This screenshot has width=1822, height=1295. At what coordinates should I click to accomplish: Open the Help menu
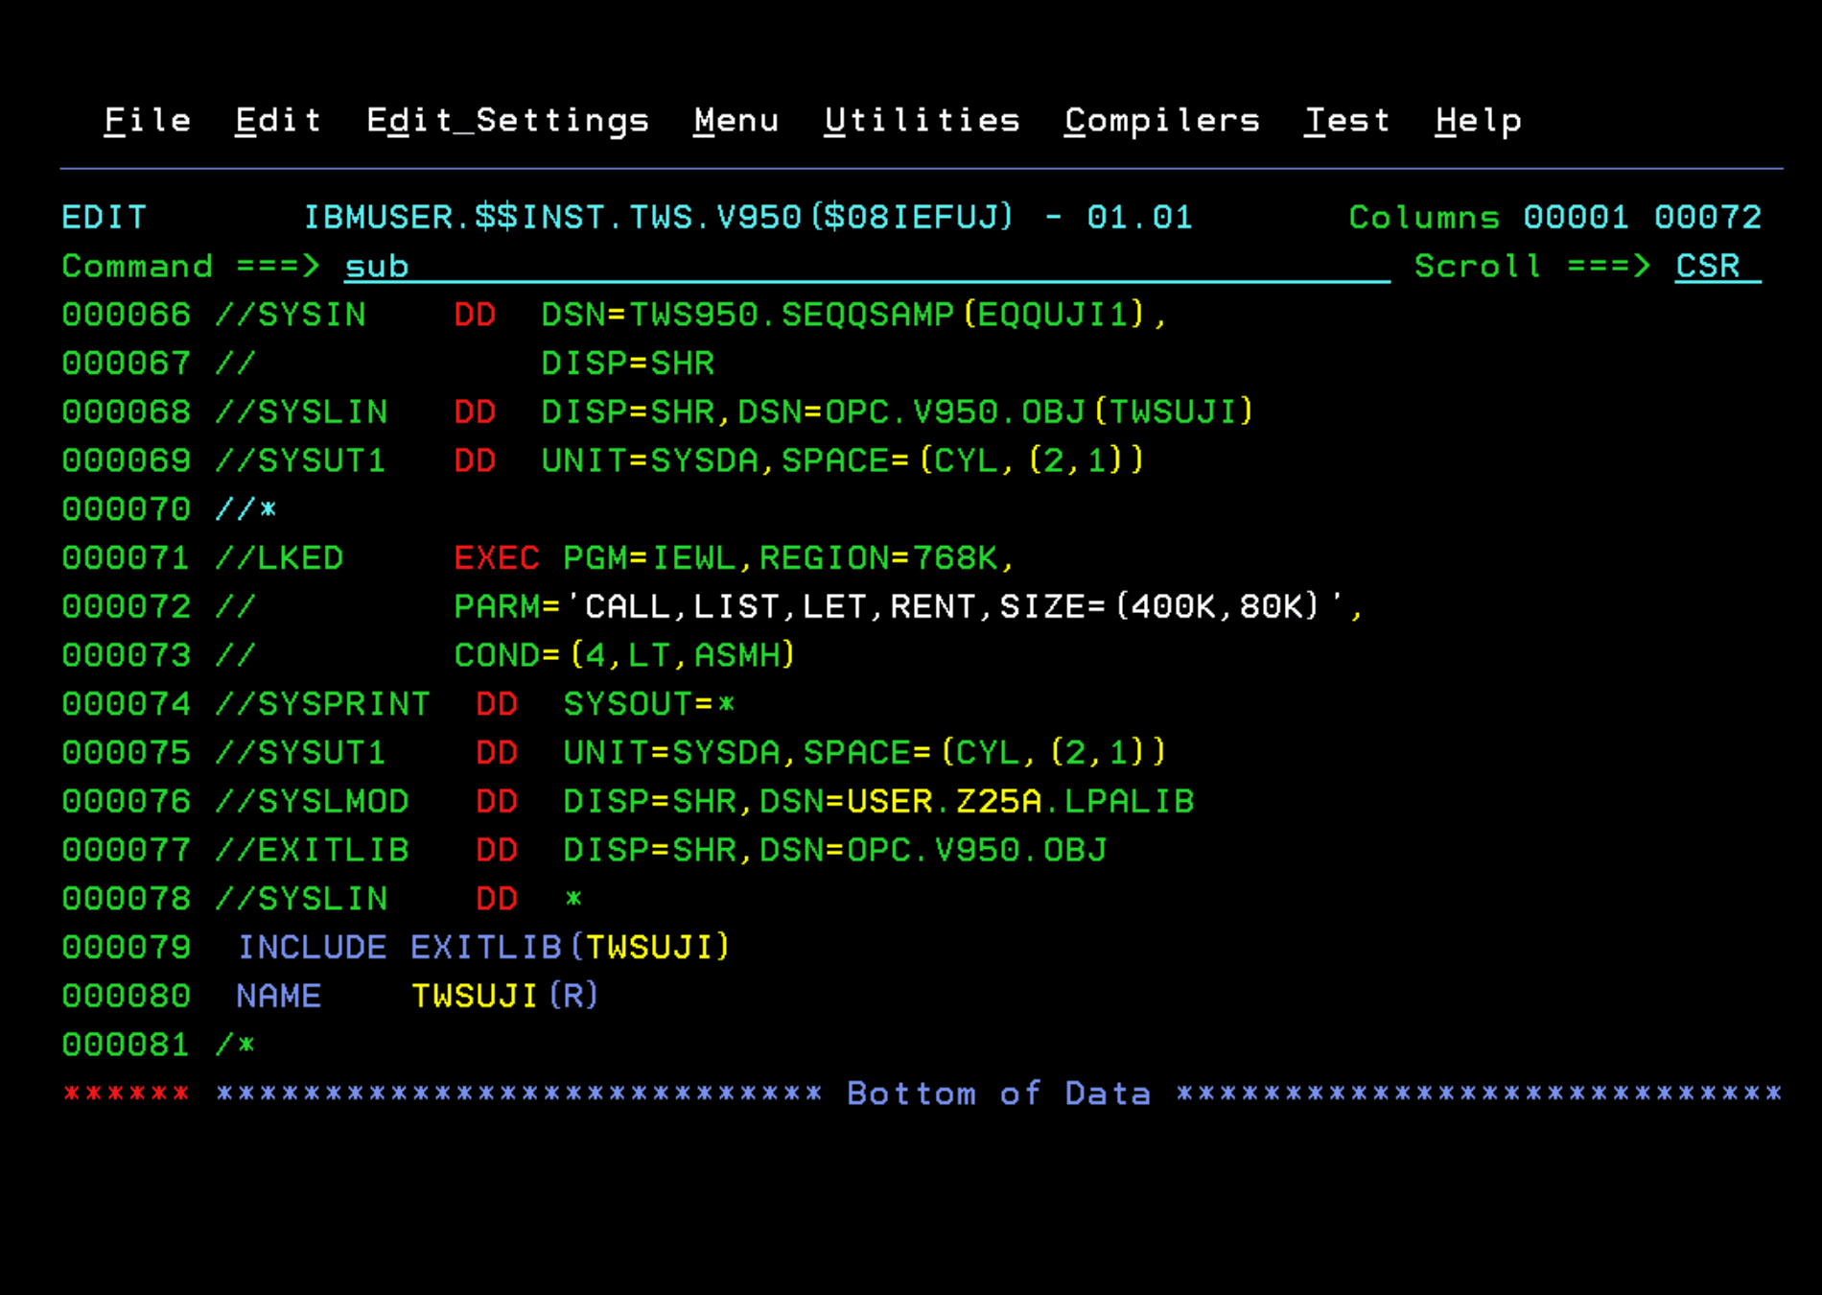pos(1478,121)
